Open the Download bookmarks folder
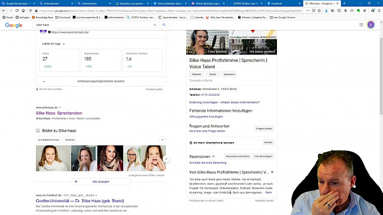The height and width of the screenshot is (215, 383). point(62,18)
